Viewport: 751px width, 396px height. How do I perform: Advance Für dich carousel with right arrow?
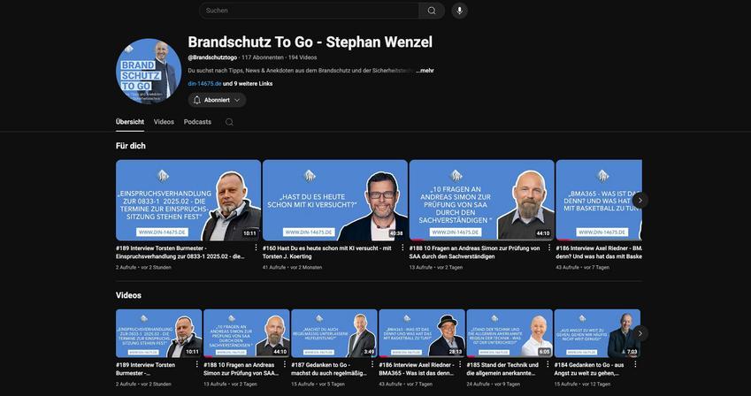click(640, 200)
